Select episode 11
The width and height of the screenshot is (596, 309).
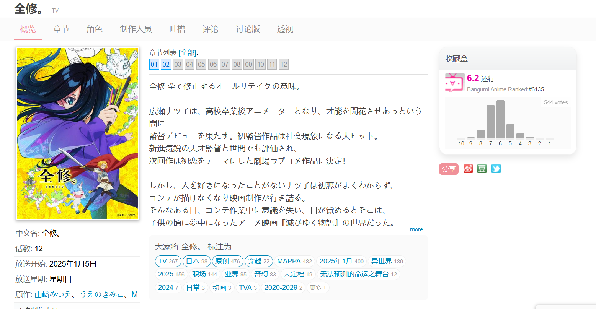(x=272, y=64)
